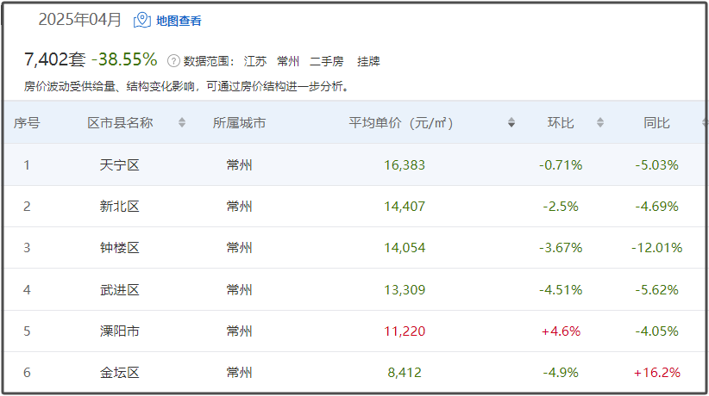This screenshot has height=396, width=709.
Task: Select the 新北区 row name
Action: click(x=119, y=207)
